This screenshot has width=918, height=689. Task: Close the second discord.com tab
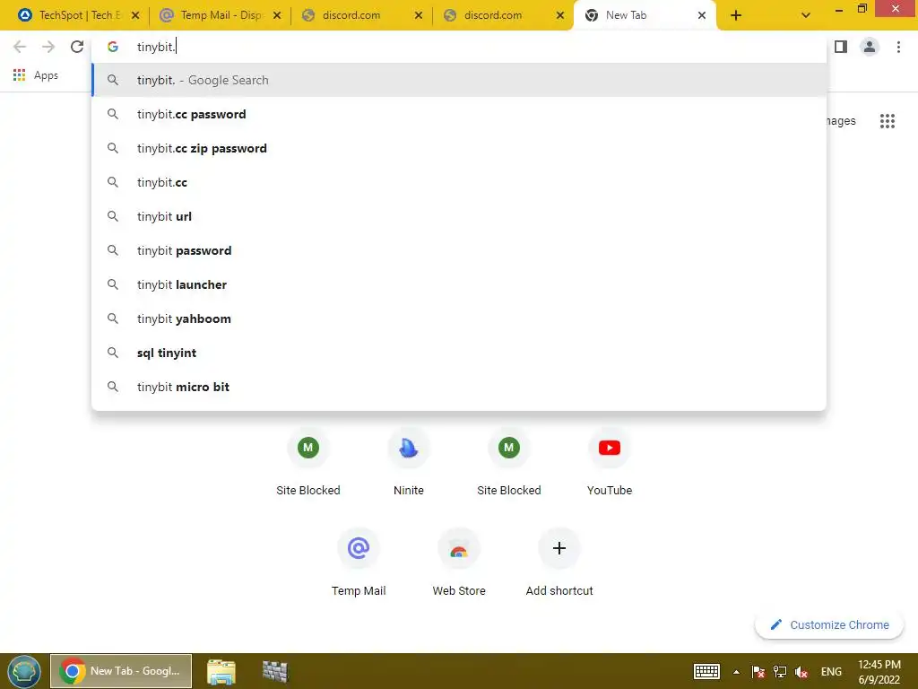point(560,15)
